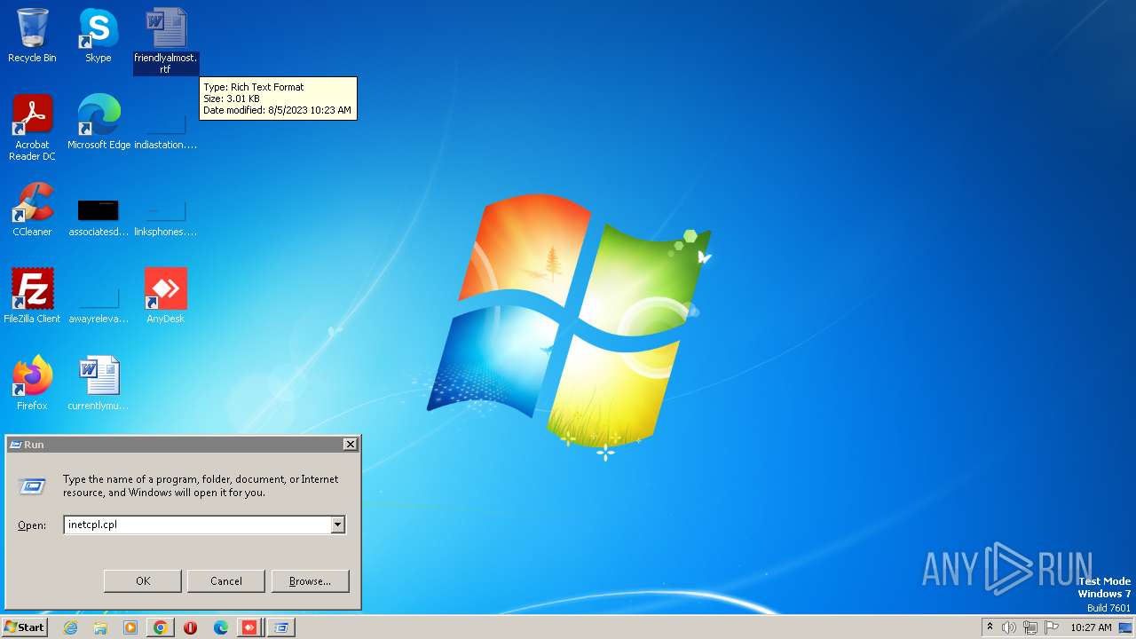
Task: Switch to AnyDesk in the taskbar
Action: tap(250, 627)
